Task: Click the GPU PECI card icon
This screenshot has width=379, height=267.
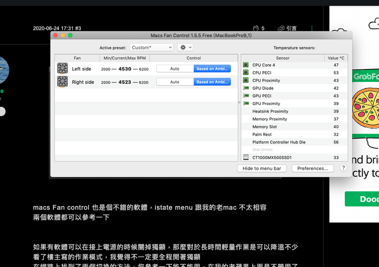Action: point(246,96)
